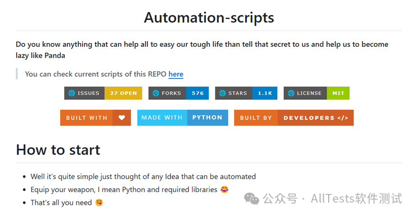The image size is (415, 215).
Task: Click the 'MADE WITH' badge label
Action: coord(161,118)
